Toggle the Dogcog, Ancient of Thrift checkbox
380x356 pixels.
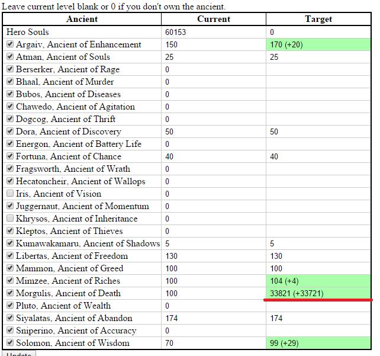pyautogui.click(x=10, y=118)
